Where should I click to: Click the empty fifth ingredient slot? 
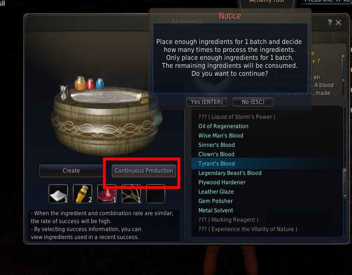click(155, 194)
